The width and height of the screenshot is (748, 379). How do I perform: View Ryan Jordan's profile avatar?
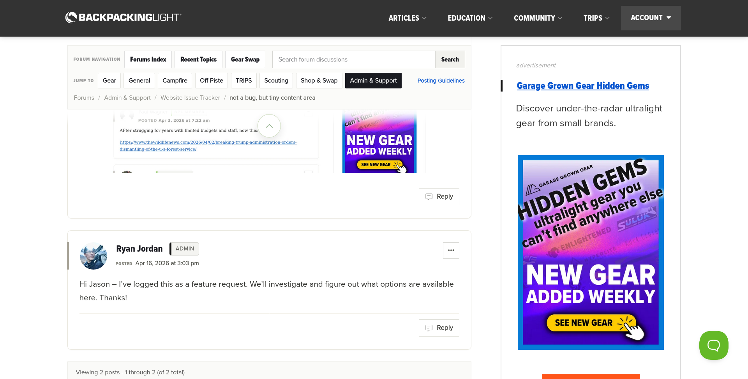tap(93, 256)
